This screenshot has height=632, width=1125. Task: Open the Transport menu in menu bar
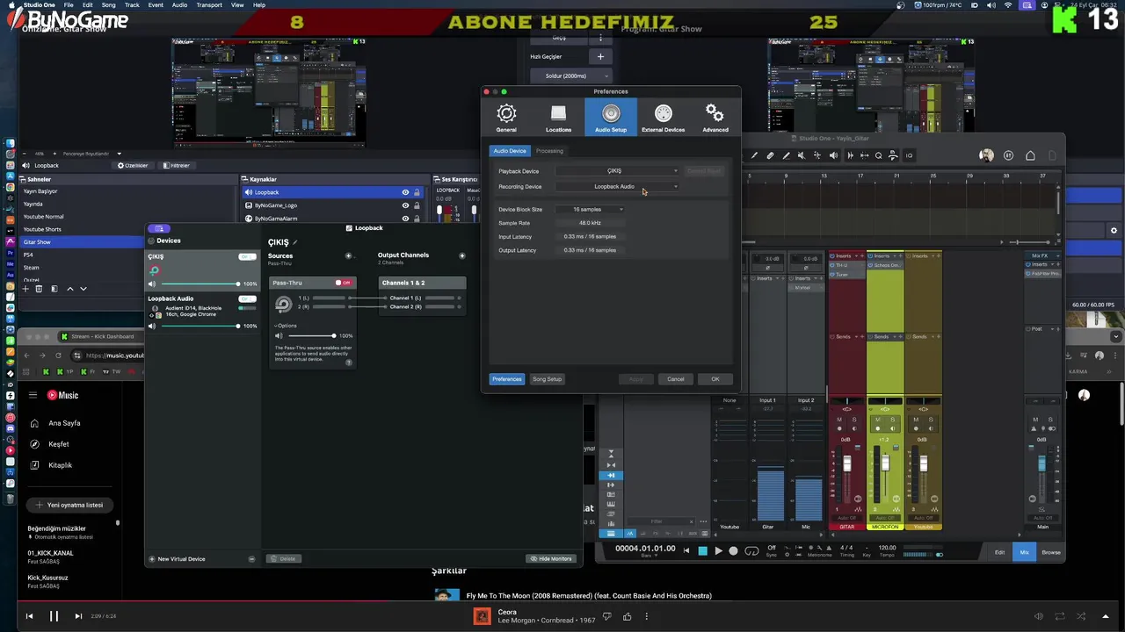[x=209, y=5]
